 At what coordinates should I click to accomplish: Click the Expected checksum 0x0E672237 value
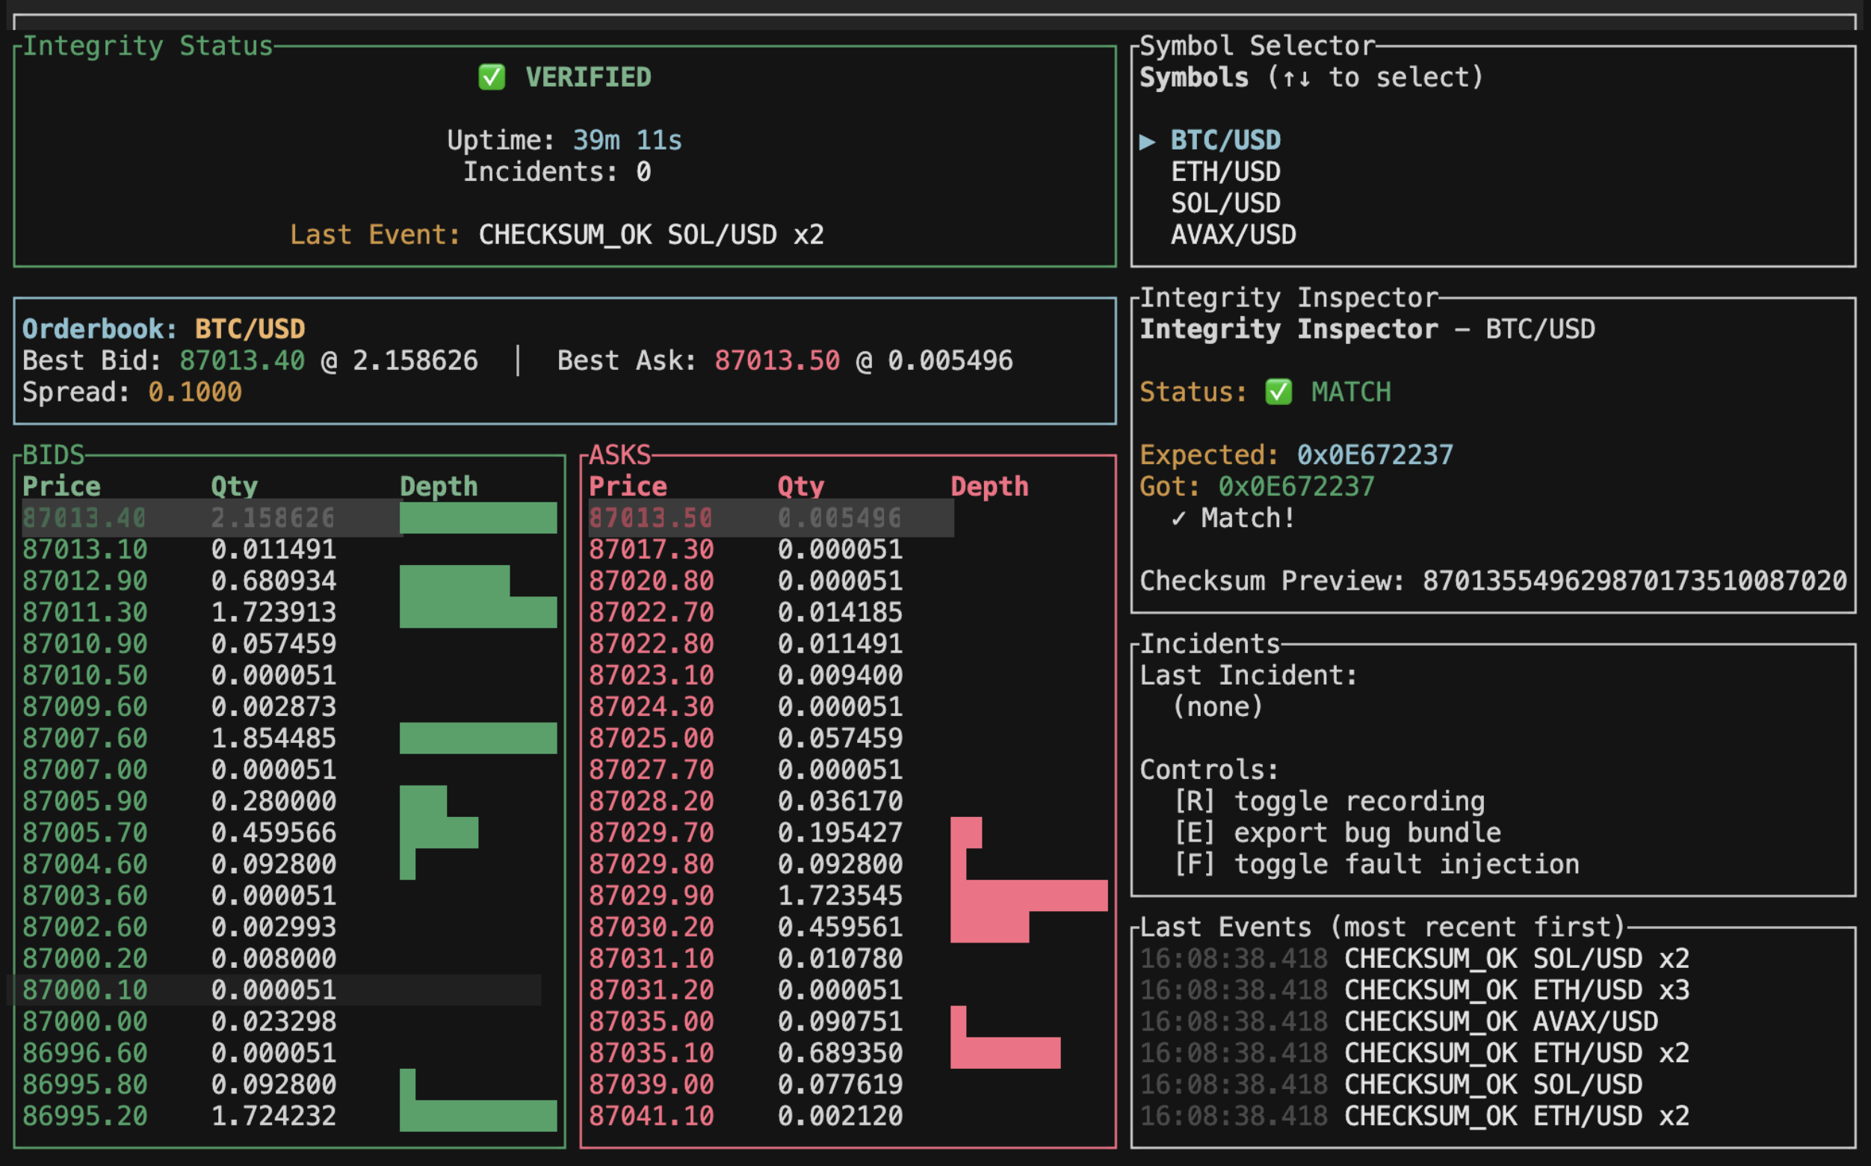click(1374, 455)
